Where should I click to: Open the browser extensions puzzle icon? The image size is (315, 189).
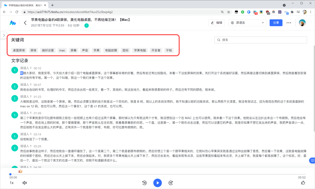coord(292,12)
